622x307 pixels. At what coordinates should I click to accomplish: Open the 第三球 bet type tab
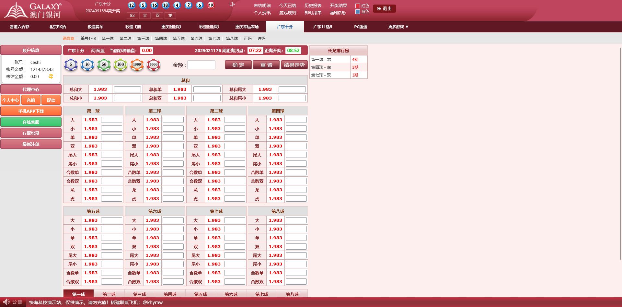[x=143, y=39]
